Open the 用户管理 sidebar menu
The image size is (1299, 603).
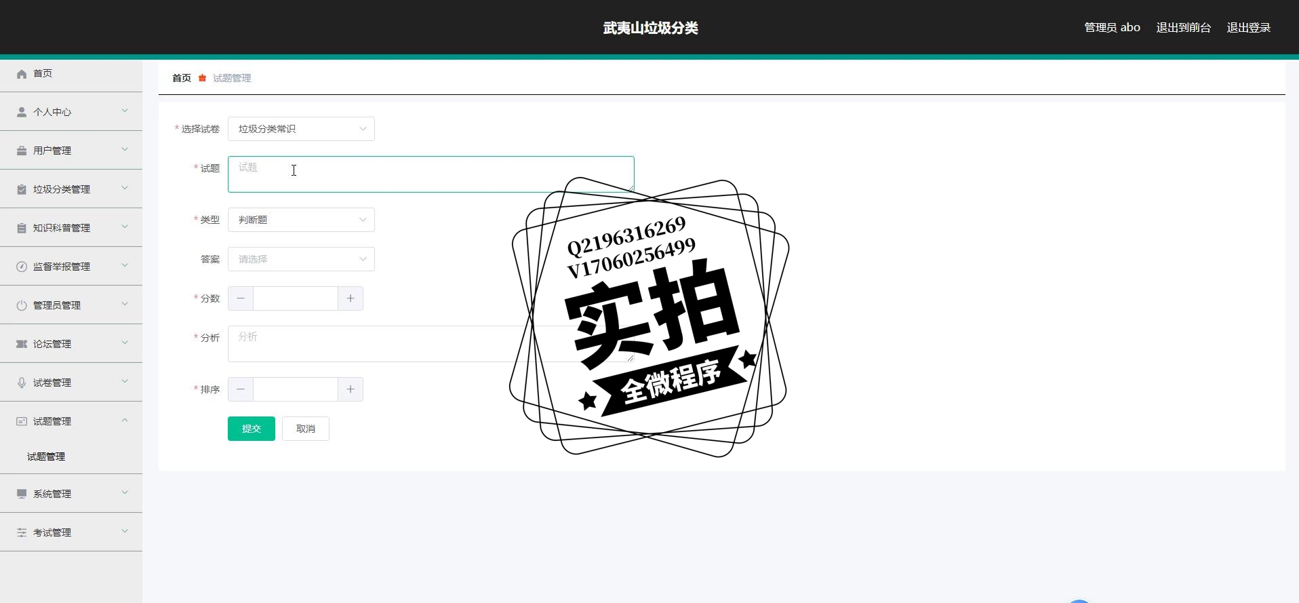pyautogui.click(x=71, y=151)
